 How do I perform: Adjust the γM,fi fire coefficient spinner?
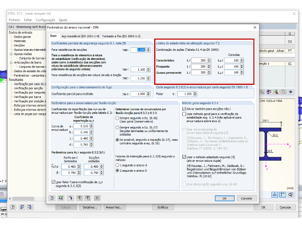148,94
